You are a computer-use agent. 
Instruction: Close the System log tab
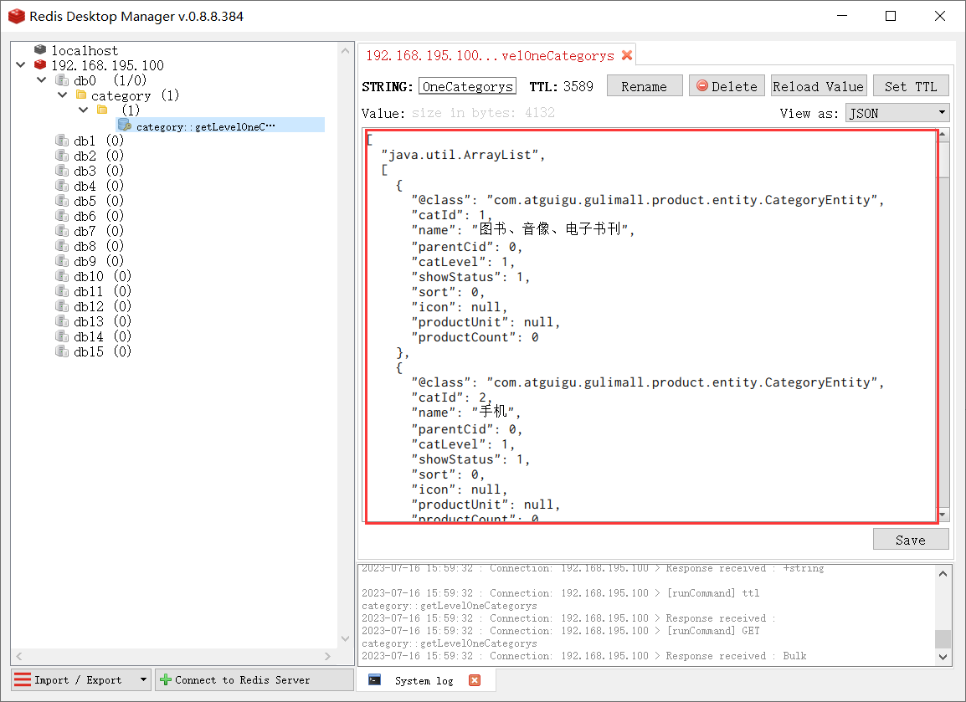pos(475,680)
